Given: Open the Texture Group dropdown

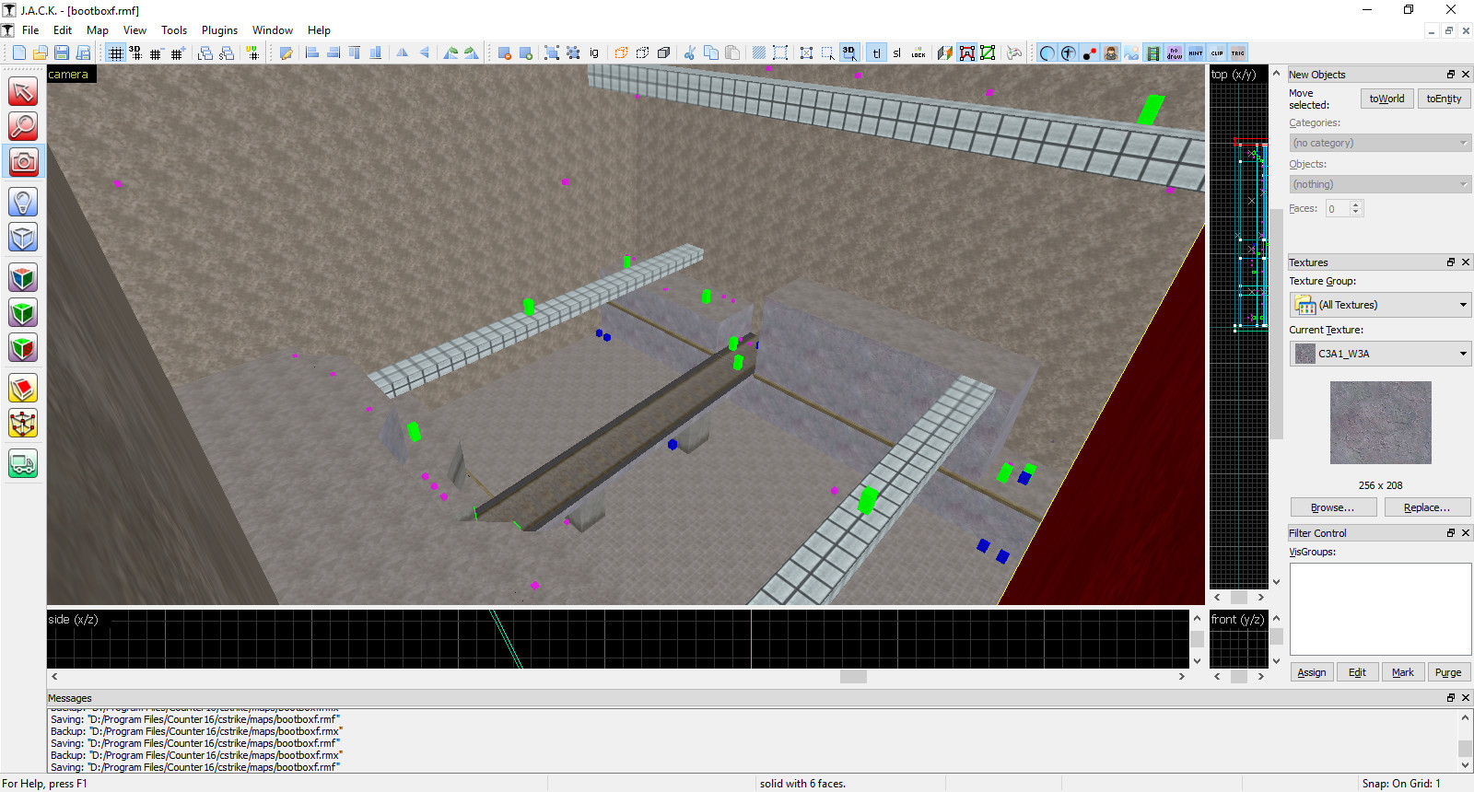Looking at the screenshot, I should tap(1380, 305).
